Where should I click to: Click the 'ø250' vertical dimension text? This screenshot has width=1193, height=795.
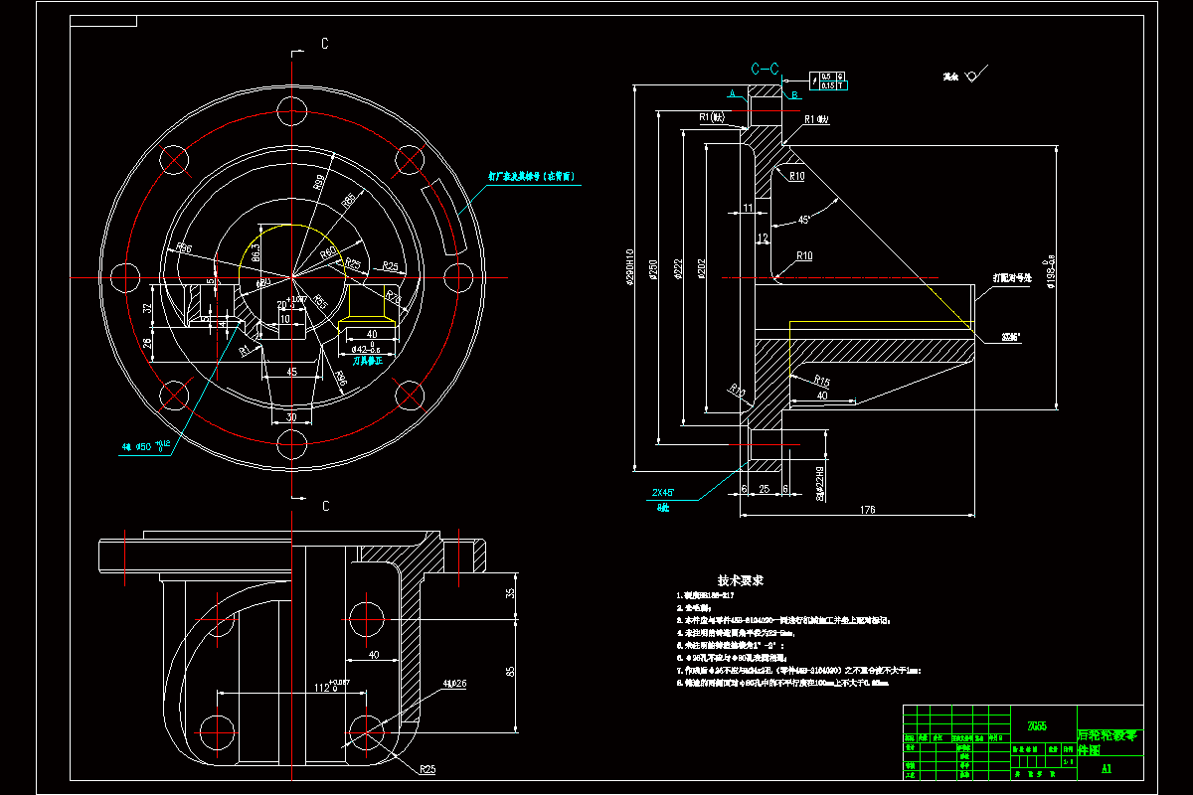652,269
